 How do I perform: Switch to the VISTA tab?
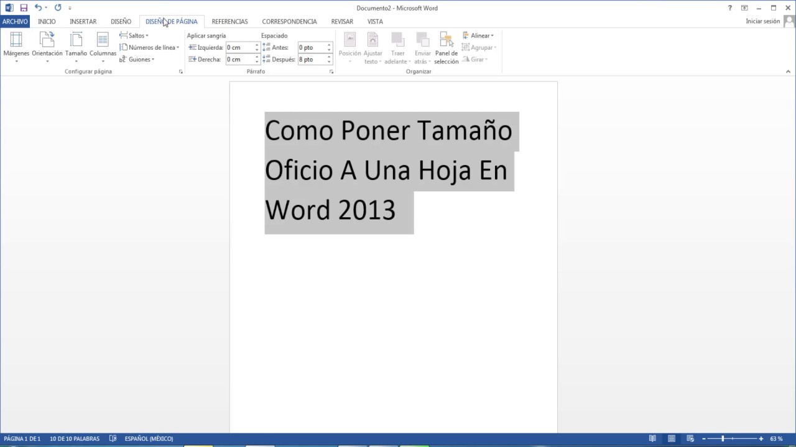point(375,21)
